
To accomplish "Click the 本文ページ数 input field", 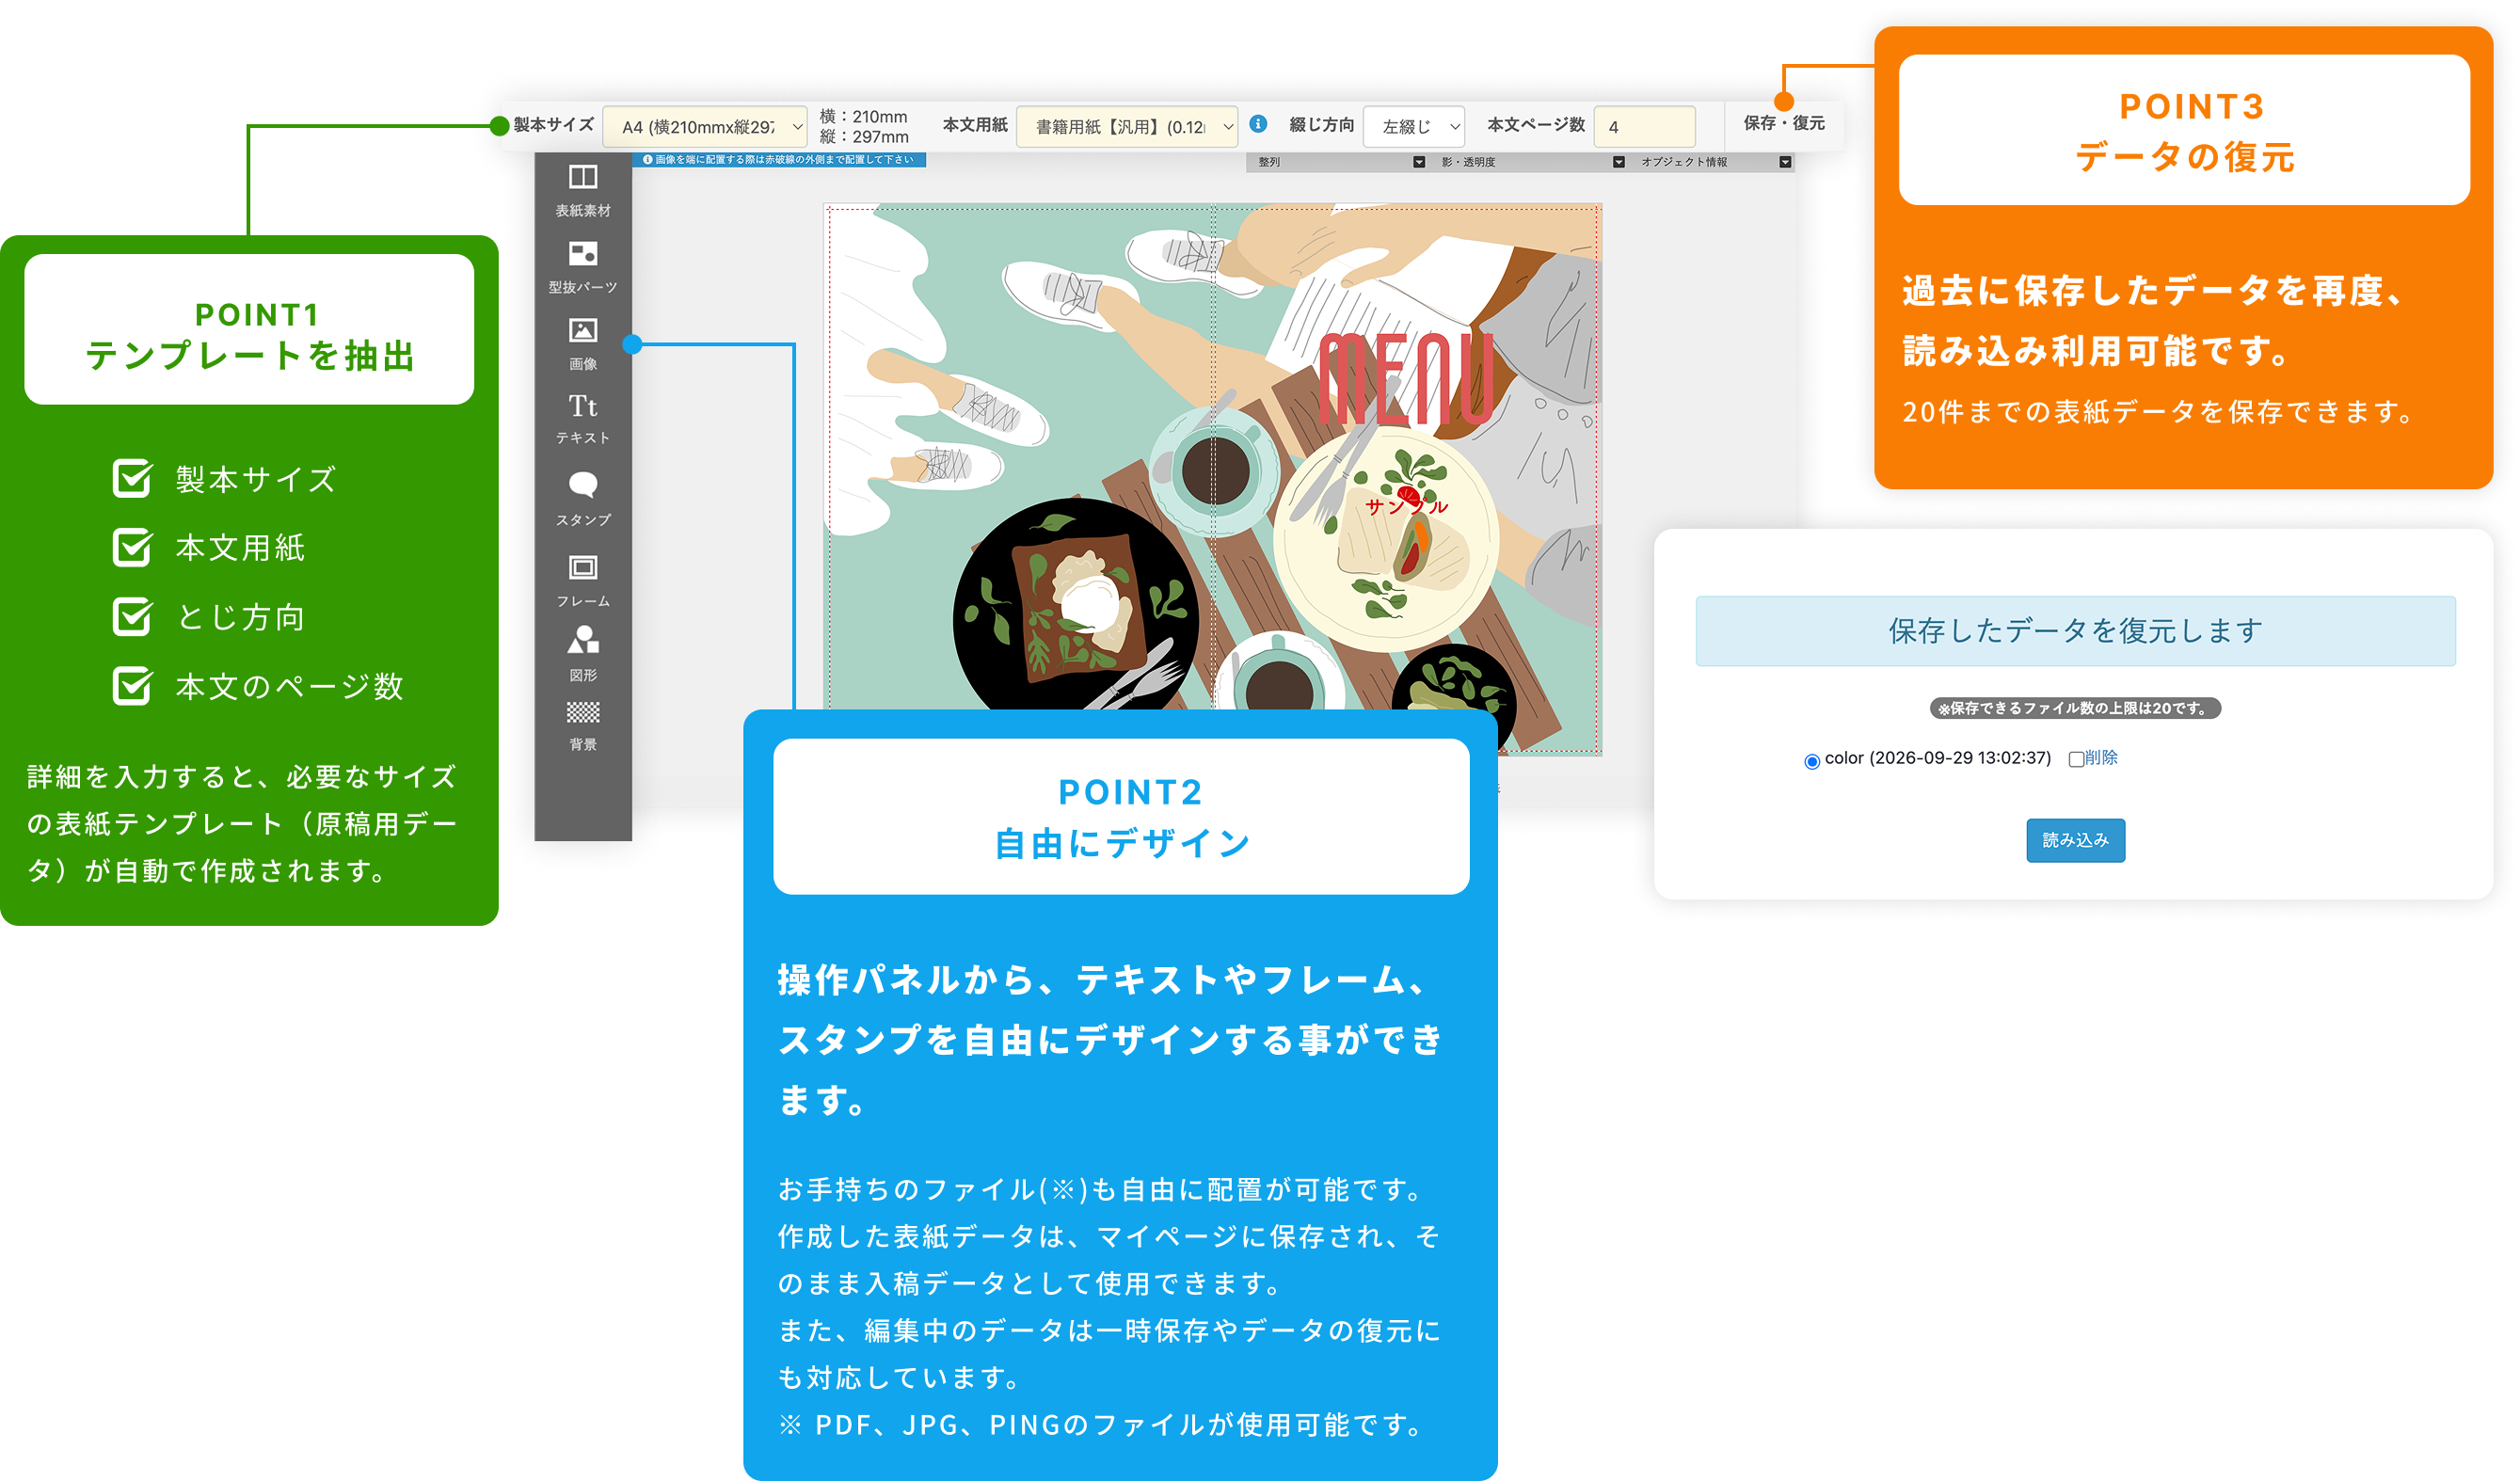I will (x=1644, y=127).
